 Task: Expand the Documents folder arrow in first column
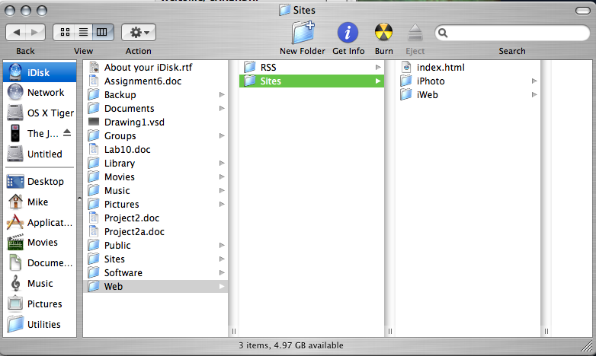tap(222, 109)
